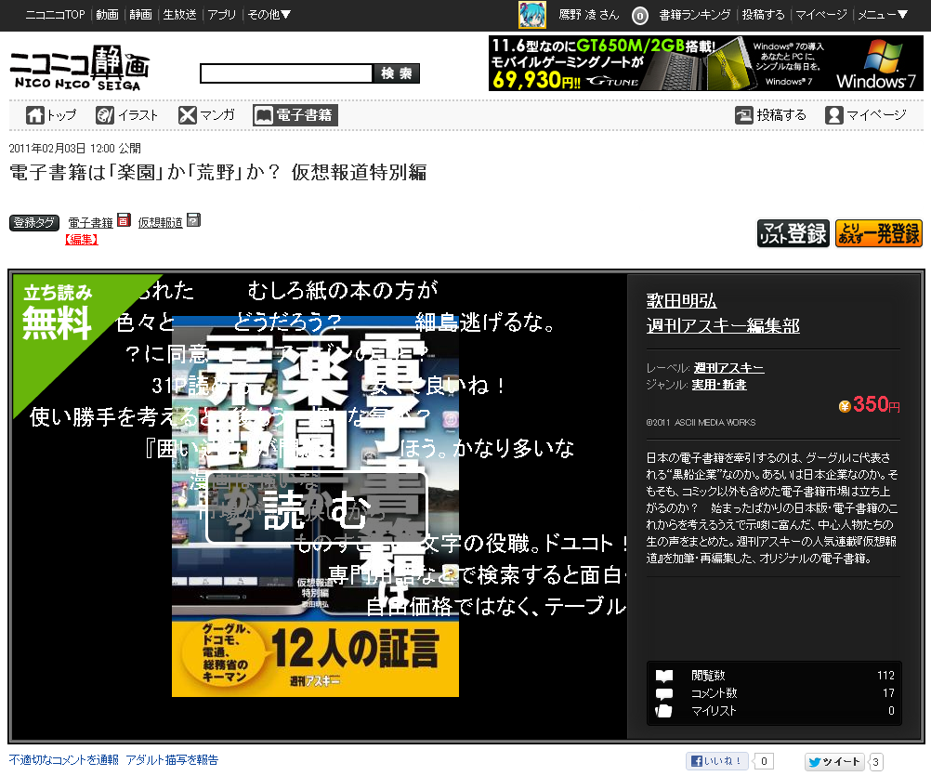
Task: Click the 登録タグ label button
Action: (33, 223)
